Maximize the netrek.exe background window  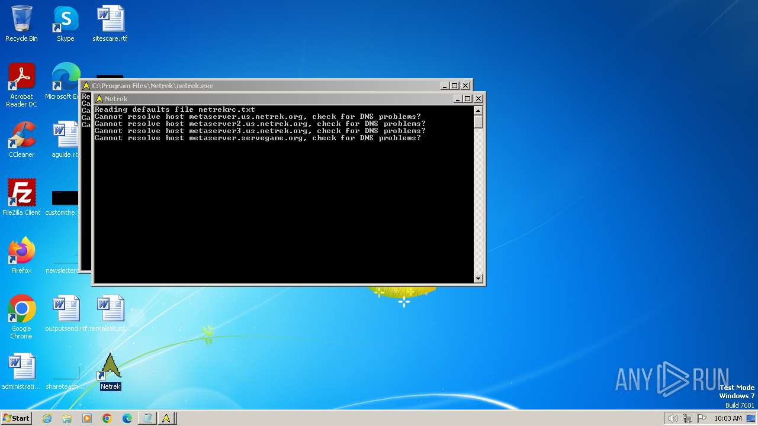click(455, 86)
